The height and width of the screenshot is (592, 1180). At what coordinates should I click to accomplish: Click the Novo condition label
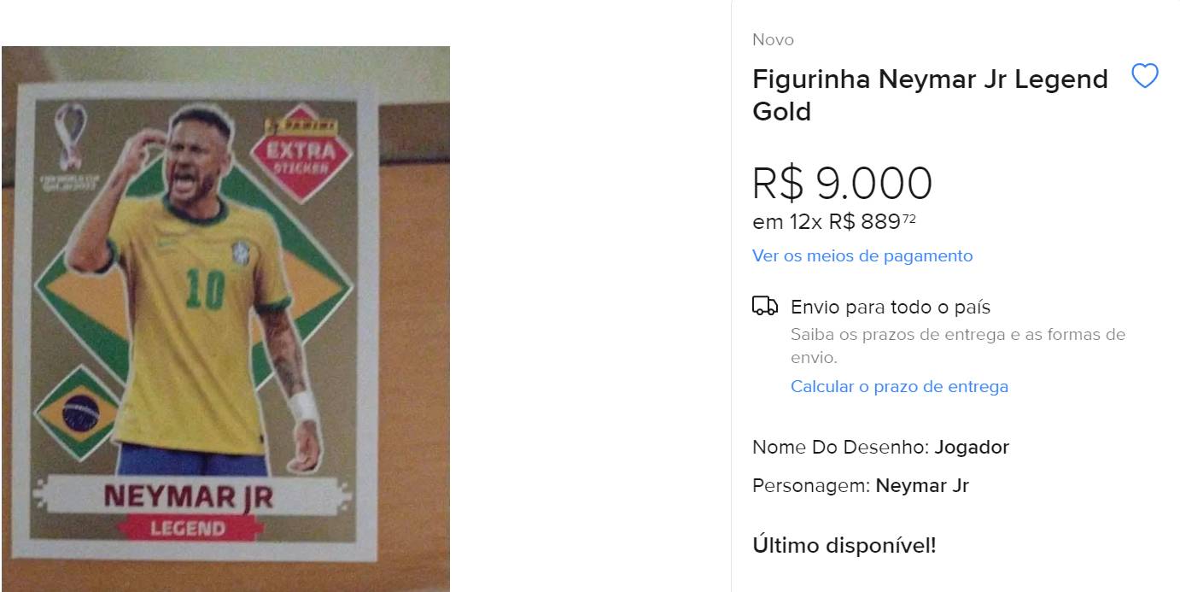[x=773, y=40]
